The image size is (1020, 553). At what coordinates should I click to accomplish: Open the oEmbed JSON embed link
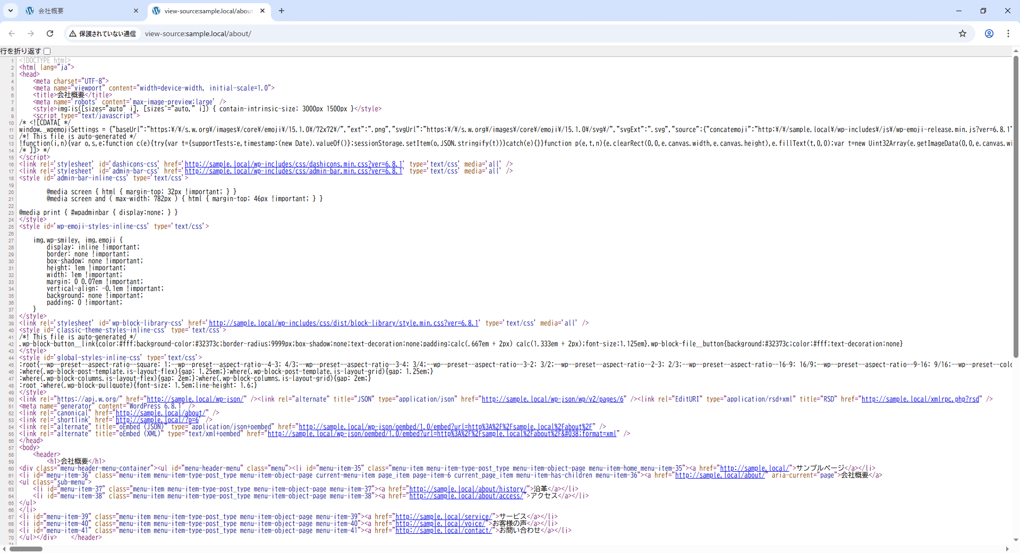coord(446,427)
